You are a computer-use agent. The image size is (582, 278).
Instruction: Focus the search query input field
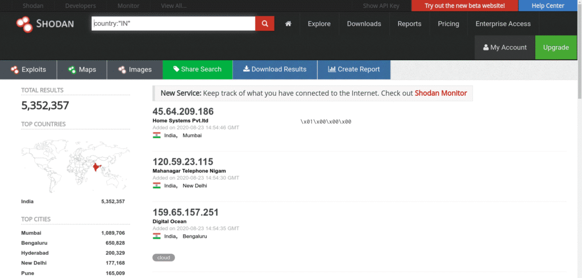[x=173, y=24]
